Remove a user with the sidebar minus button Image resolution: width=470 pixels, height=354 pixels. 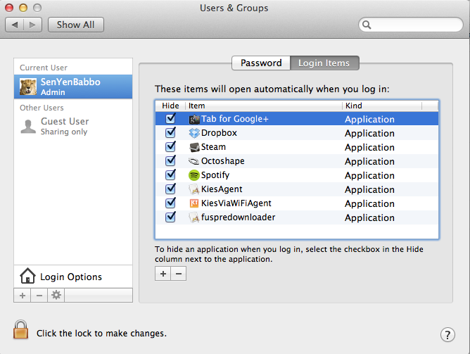[x=39, y=296]
